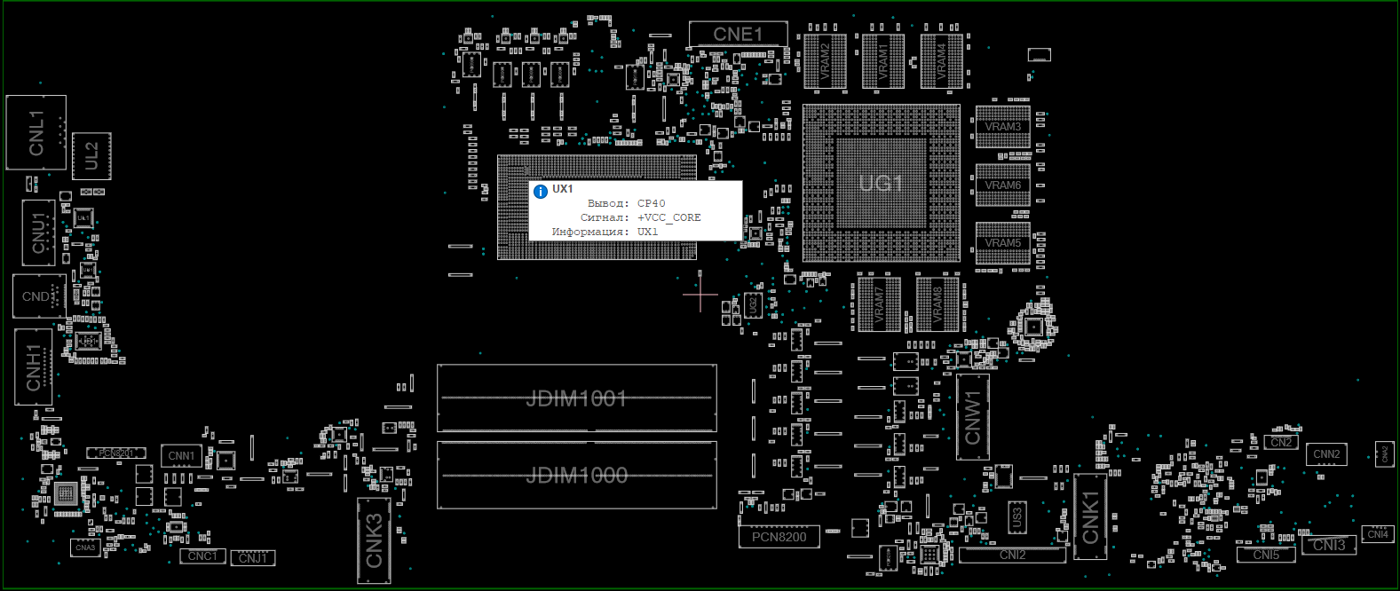Select the VRAM3 memory component
Screen dimensions: 1400x591
(1002, 127)
